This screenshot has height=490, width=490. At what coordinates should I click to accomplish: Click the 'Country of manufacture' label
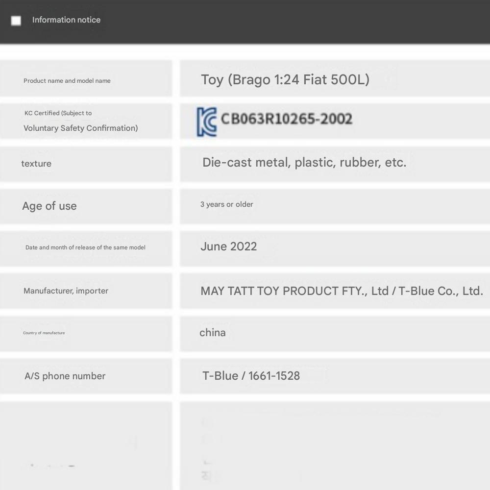point(44,333)
